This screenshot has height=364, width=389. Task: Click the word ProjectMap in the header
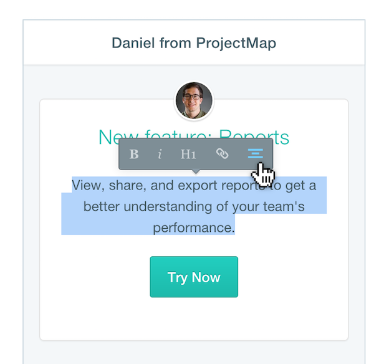click(x=236, y=44)
